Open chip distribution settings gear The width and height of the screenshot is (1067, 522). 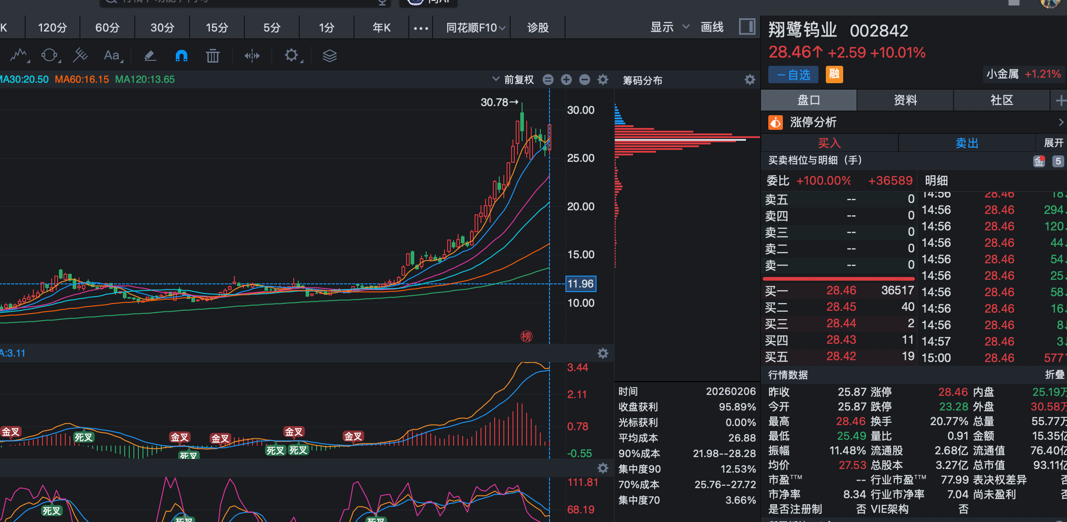click(750, 80)
